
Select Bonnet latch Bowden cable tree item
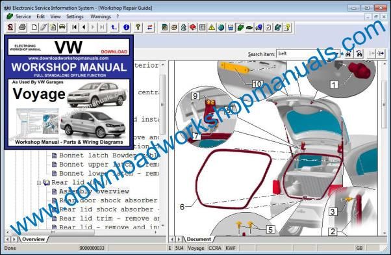tap(105, 155)
